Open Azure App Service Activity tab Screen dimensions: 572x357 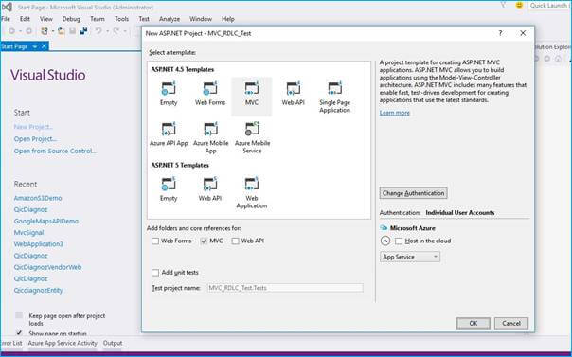coord(63,343)
